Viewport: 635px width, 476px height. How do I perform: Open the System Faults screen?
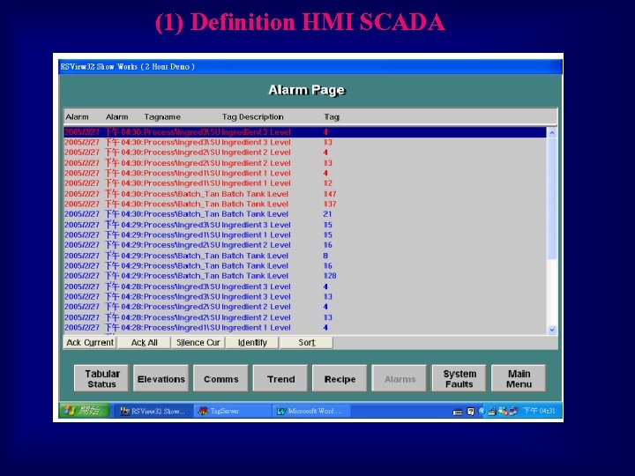[x=459, y=379]
